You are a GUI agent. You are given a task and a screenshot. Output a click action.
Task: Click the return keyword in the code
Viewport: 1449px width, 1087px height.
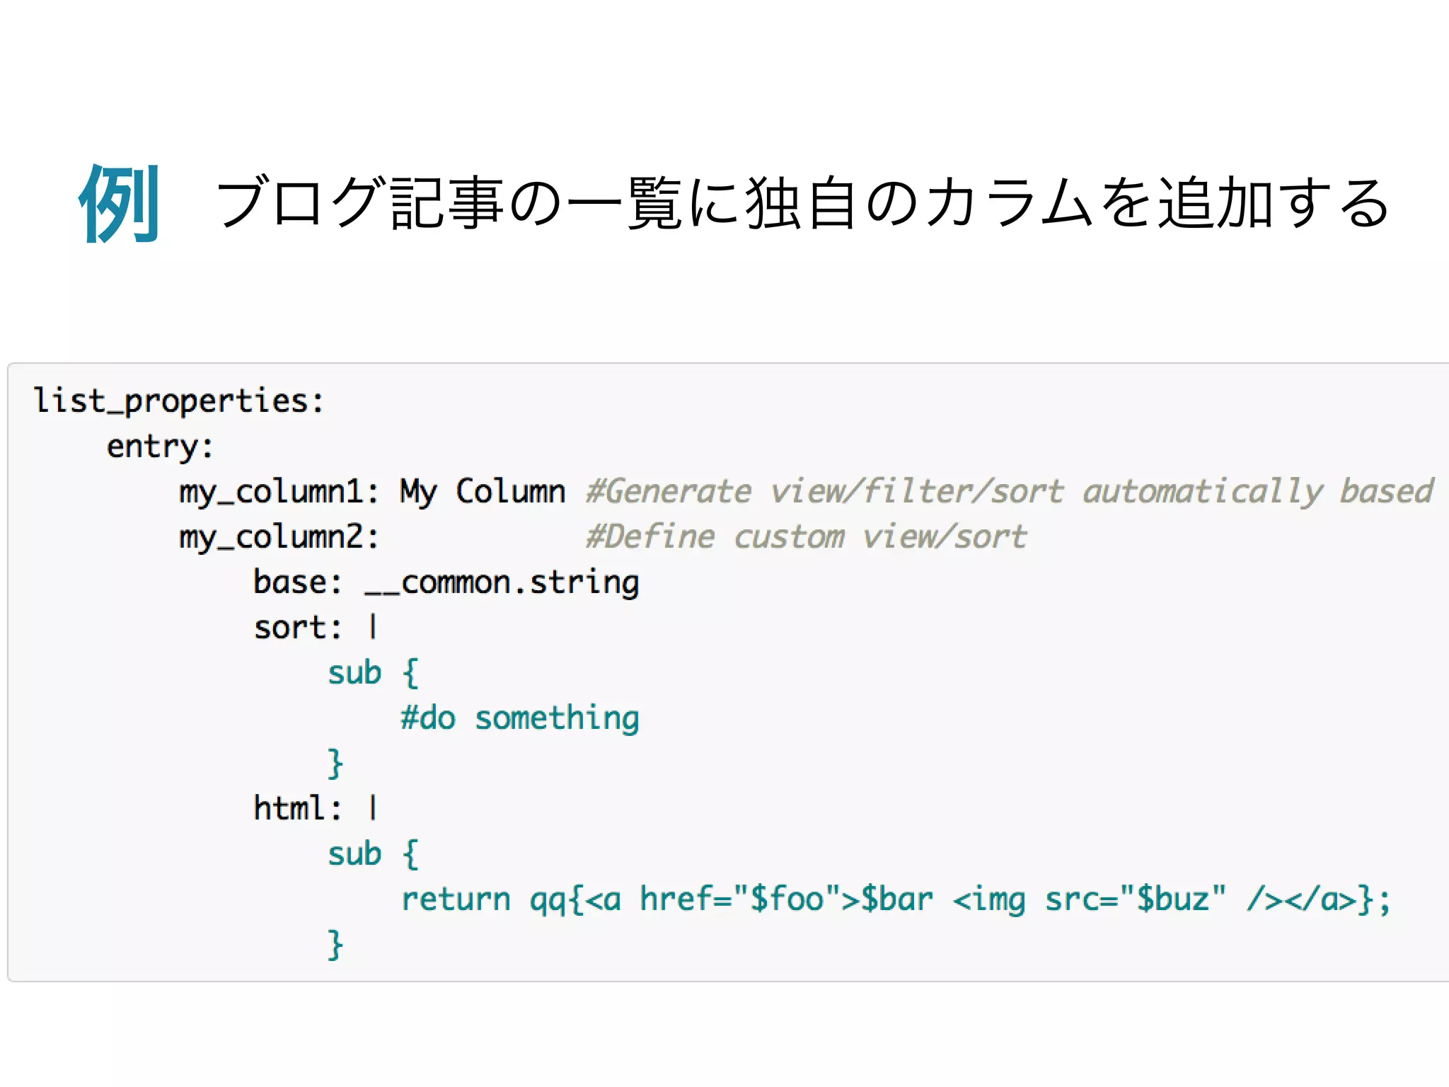pos(456,899)
